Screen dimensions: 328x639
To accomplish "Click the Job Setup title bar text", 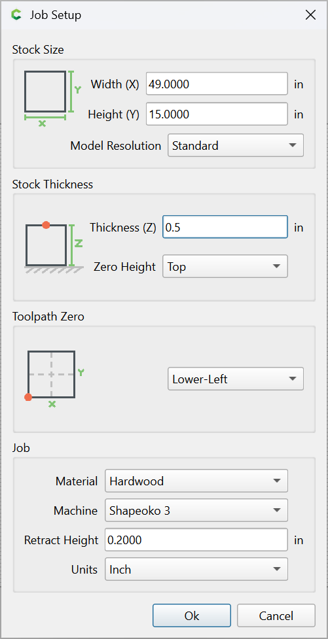I will click(56, 15).
